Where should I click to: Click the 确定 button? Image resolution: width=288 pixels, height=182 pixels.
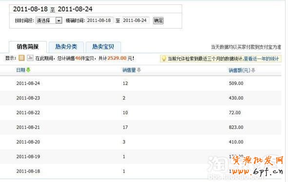coord(158,20)
